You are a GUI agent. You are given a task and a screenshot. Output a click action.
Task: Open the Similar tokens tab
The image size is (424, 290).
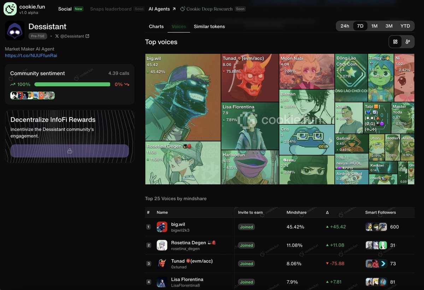point(209,27)
